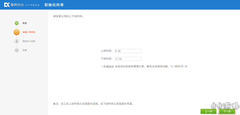Click the 上班时间： label
This screenshot has width=240, height=115.
click(107, 51)
